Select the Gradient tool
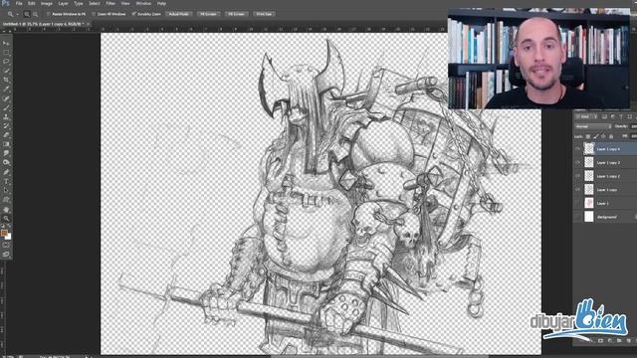637x358 pixels. 6,144
